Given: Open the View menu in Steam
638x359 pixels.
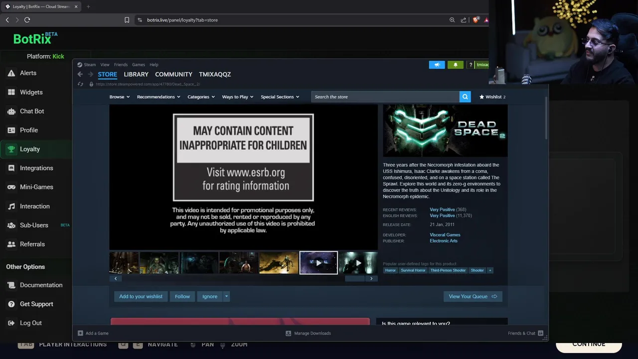Looking at the screenshot, I should click(x=105, y=65).
